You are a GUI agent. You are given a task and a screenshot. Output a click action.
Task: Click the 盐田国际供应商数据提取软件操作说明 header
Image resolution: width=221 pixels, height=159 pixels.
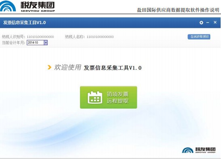point(178,10)
